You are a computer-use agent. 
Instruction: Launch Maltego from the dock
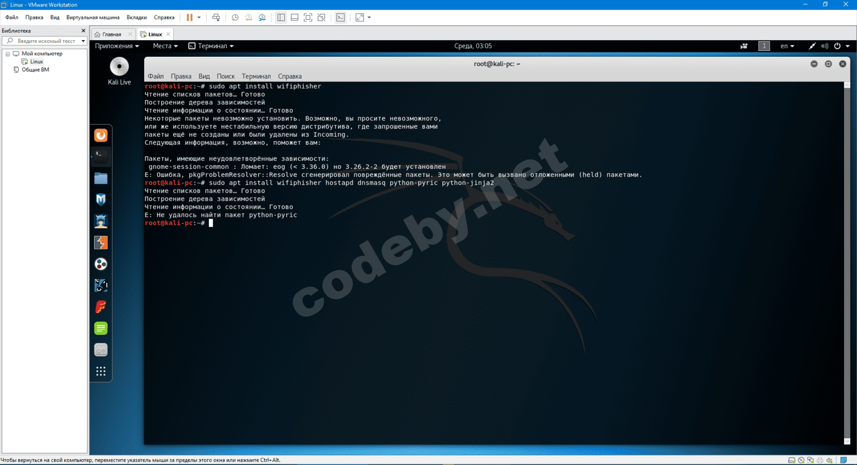(101, 285)
